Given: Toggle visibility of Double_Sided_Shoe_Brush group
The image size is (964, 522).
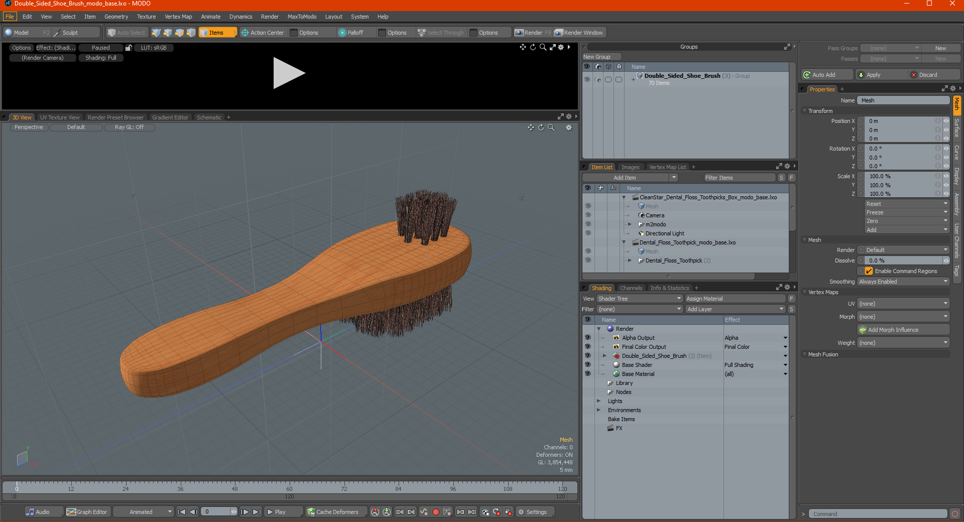Looking at the screenshot, I should point(587,79).
